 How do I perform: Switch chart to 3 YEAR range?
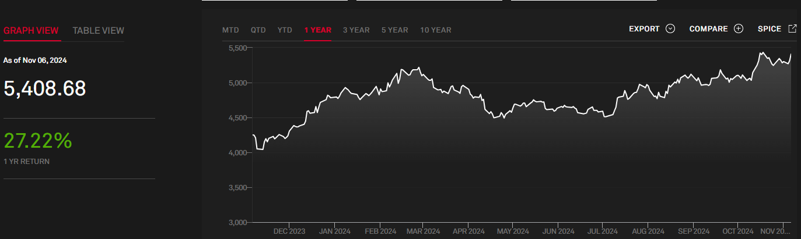click(x=356, y=30)
